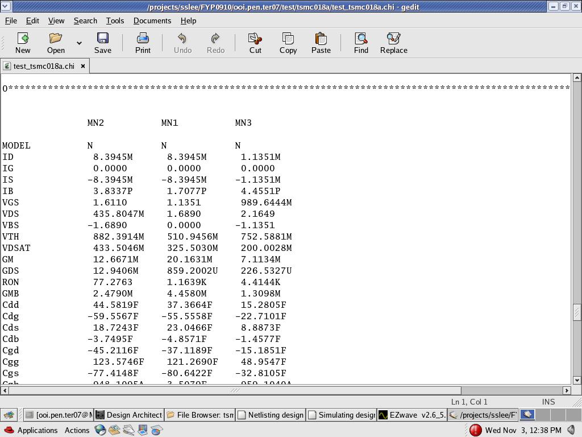Select the /projects/sslee gedit taskbar button
The width and height of the screenshot is (582, 437).
(483, 415)
